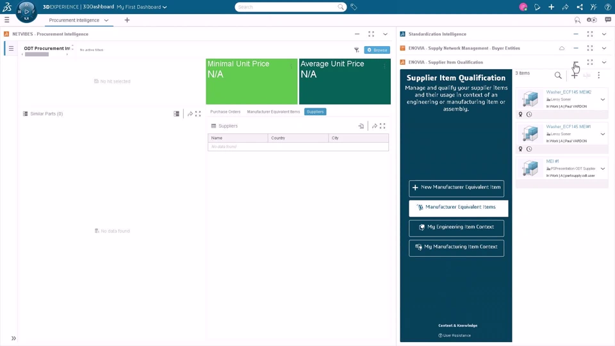Expand Similar Parts panel to fullscreen

(x=198, y=114)
